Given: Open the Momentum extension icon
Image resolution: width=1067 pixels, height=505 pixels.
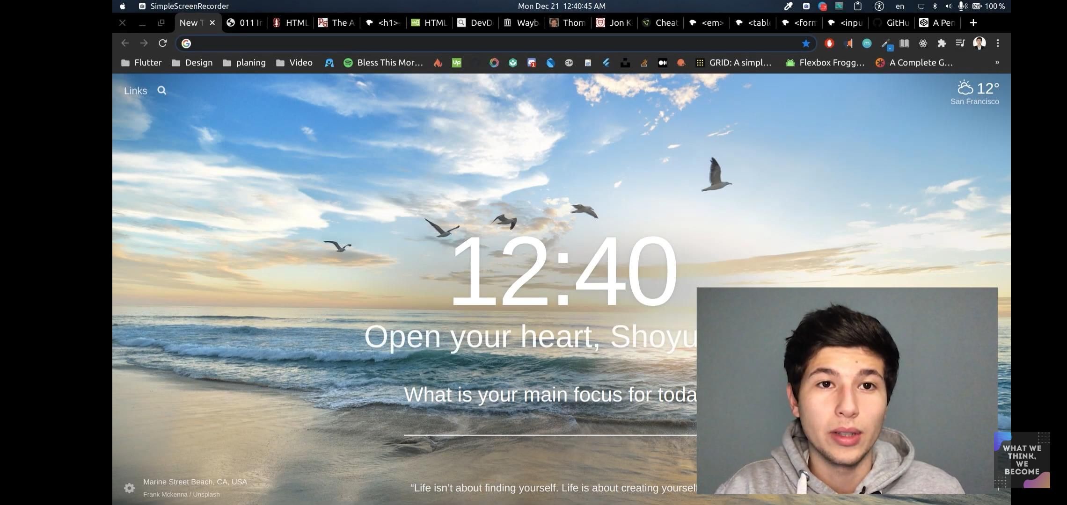Looking at the screenshot, I should [x=866, y=43].
